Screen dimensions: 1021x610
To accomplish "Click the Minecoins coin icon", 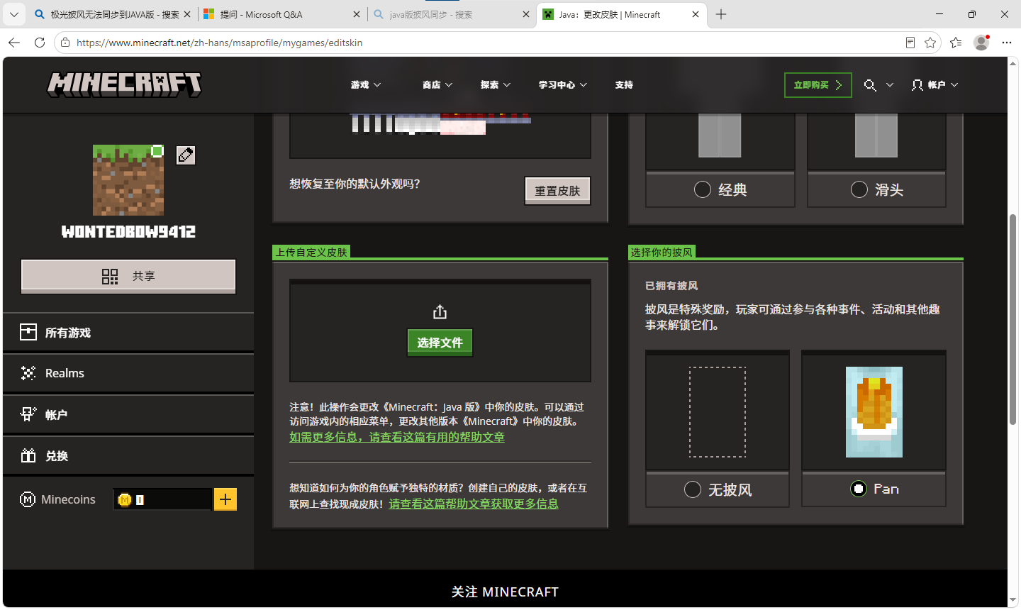I will (x=125, y=500).
